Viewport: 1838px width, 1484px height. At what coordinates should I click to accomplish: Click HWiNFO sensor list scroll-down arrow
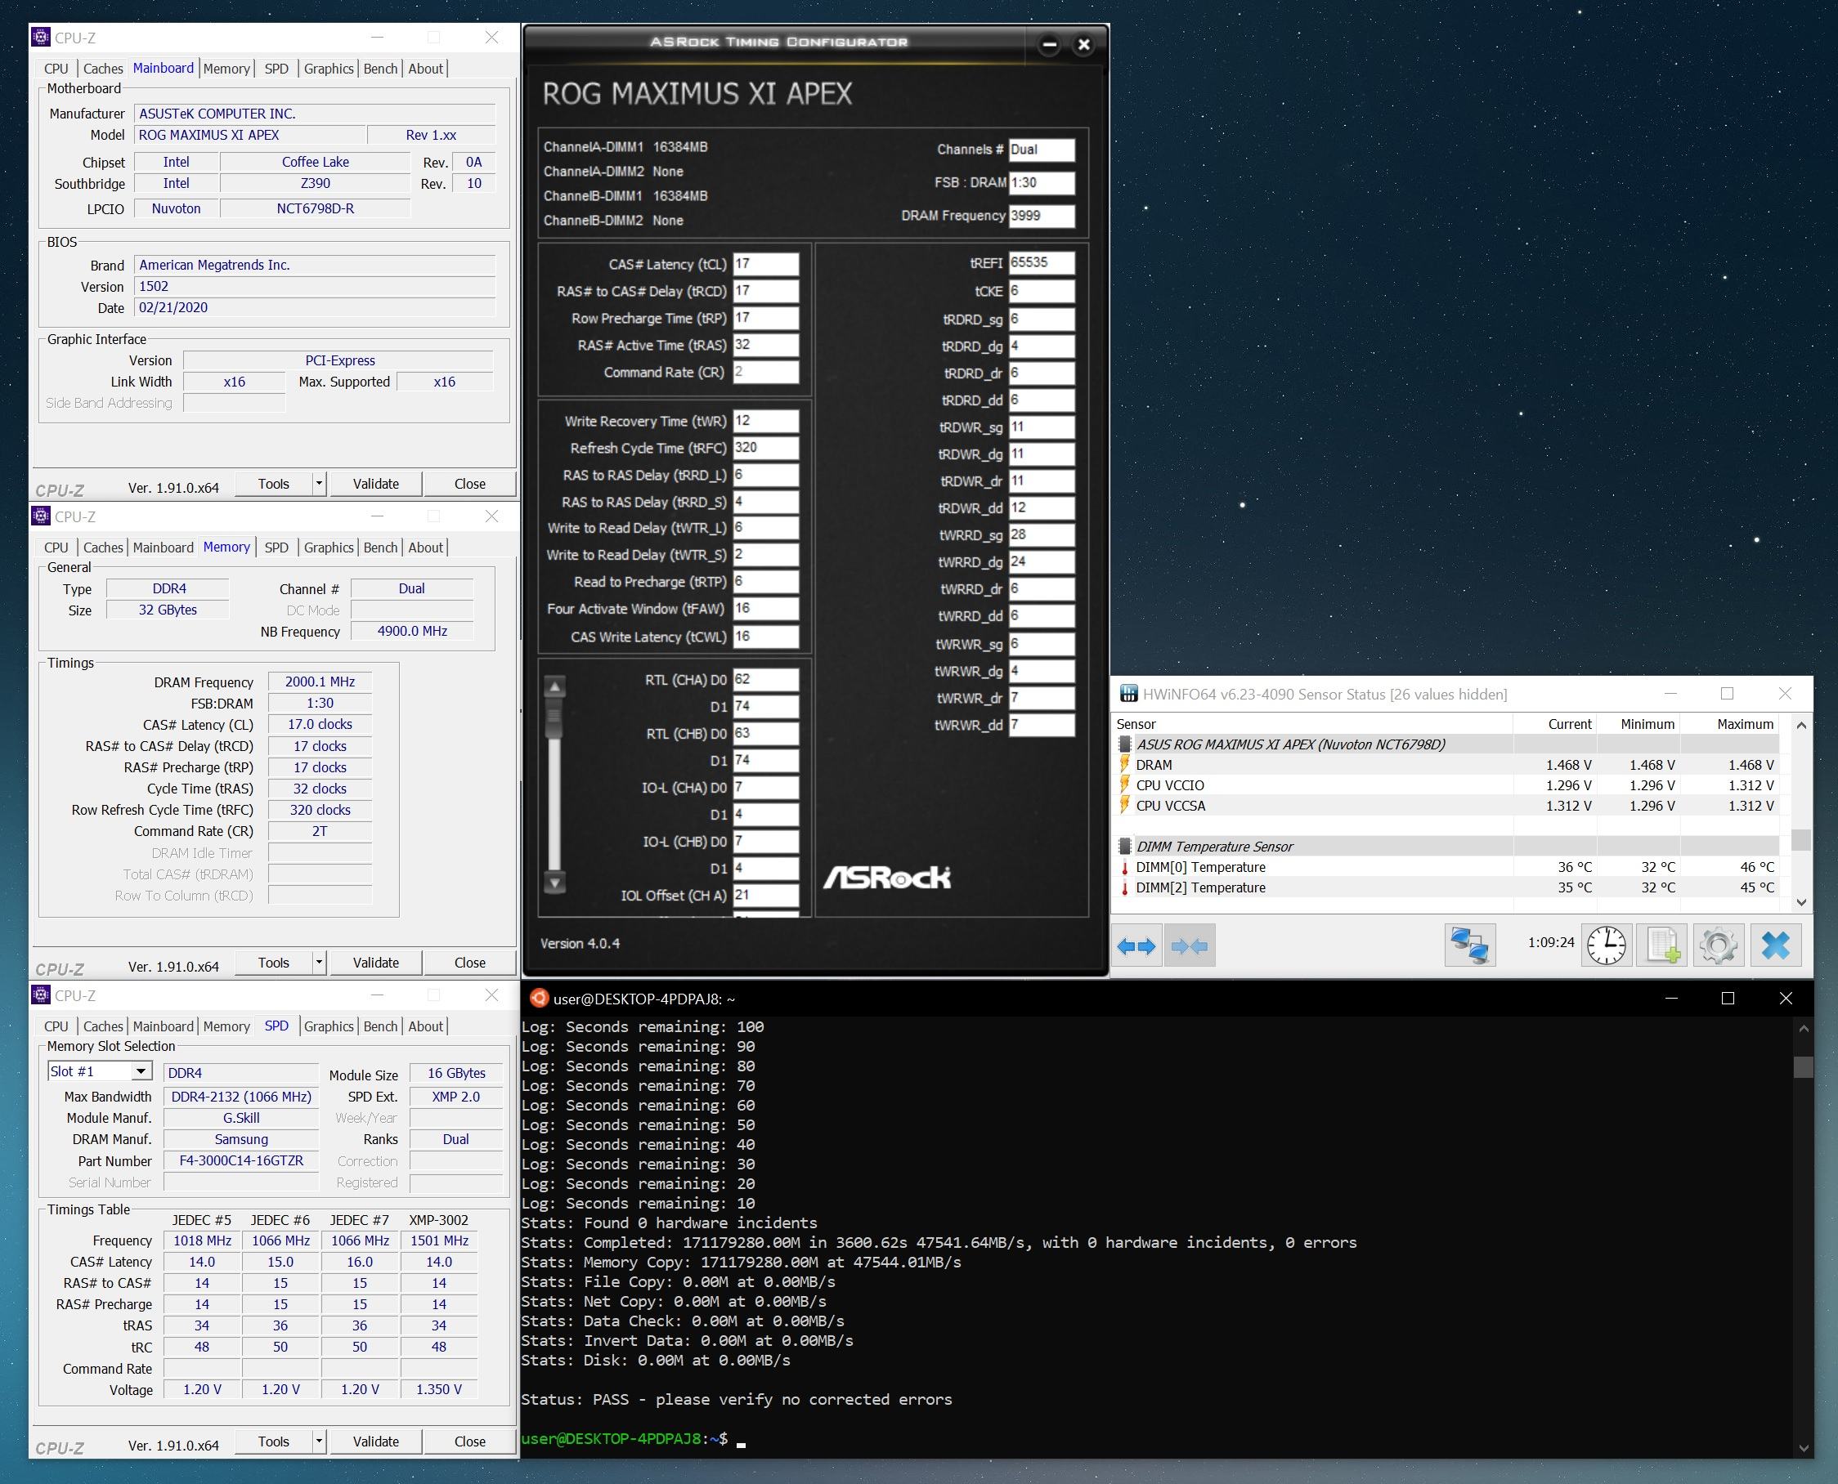click(1801, 902)
